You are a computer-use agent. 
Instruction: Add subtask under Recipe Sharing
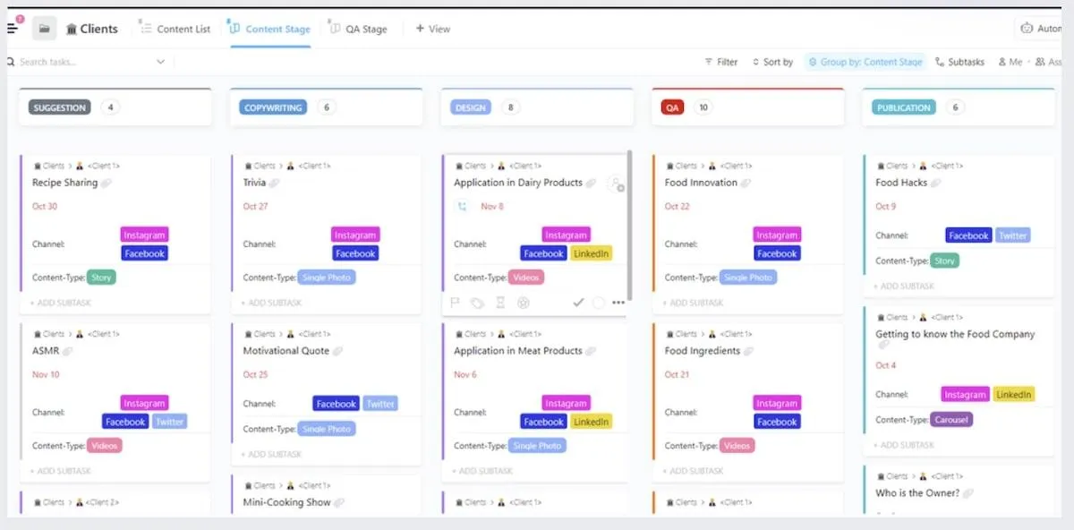(x=61, y=303)
